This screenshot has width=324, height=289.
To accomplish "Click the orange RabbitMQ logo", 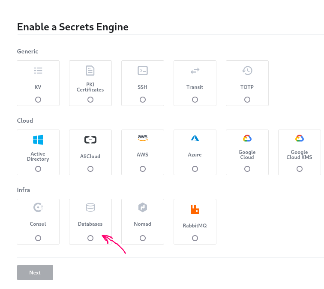I will coord(195,209).
